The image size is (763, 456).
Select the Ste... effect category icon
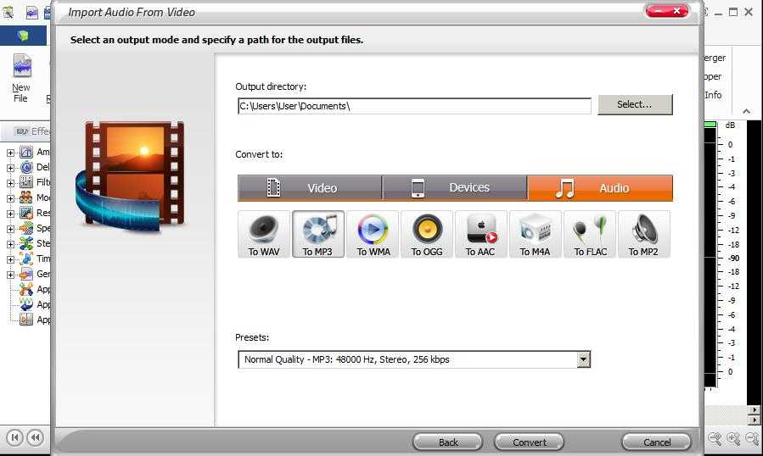coord(26,243)
